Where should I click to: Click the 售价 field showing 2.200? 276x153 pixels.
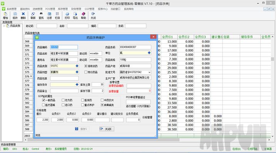pos(43,120)
